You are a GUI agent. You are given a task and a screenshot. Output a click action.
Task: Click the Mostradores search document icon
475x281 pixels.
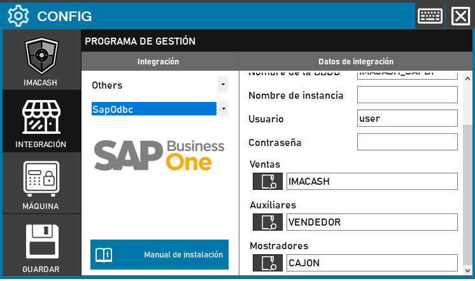[x=267, y=263]
